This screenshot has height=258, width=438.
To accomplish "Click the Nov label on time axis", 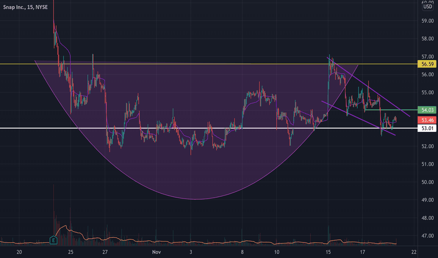I will 156,252.
